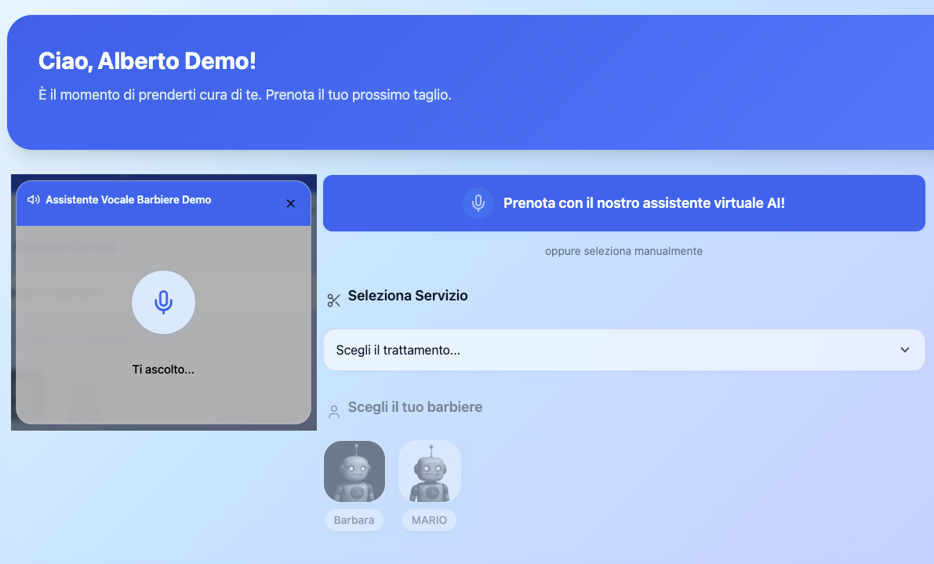Click the microphone icon inside the voice assistant window
The image size is (934, 564).
(163, 302)
